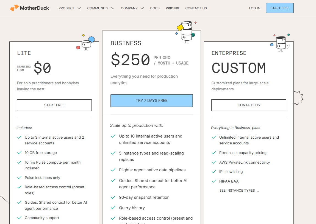Click the Lite plan heading

(24, 53)
